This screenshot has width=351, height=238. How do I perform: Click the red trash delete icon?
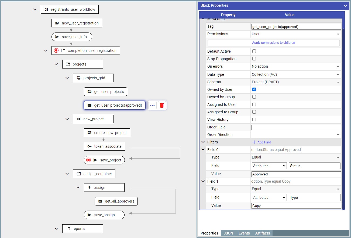[x=162, y=105]
